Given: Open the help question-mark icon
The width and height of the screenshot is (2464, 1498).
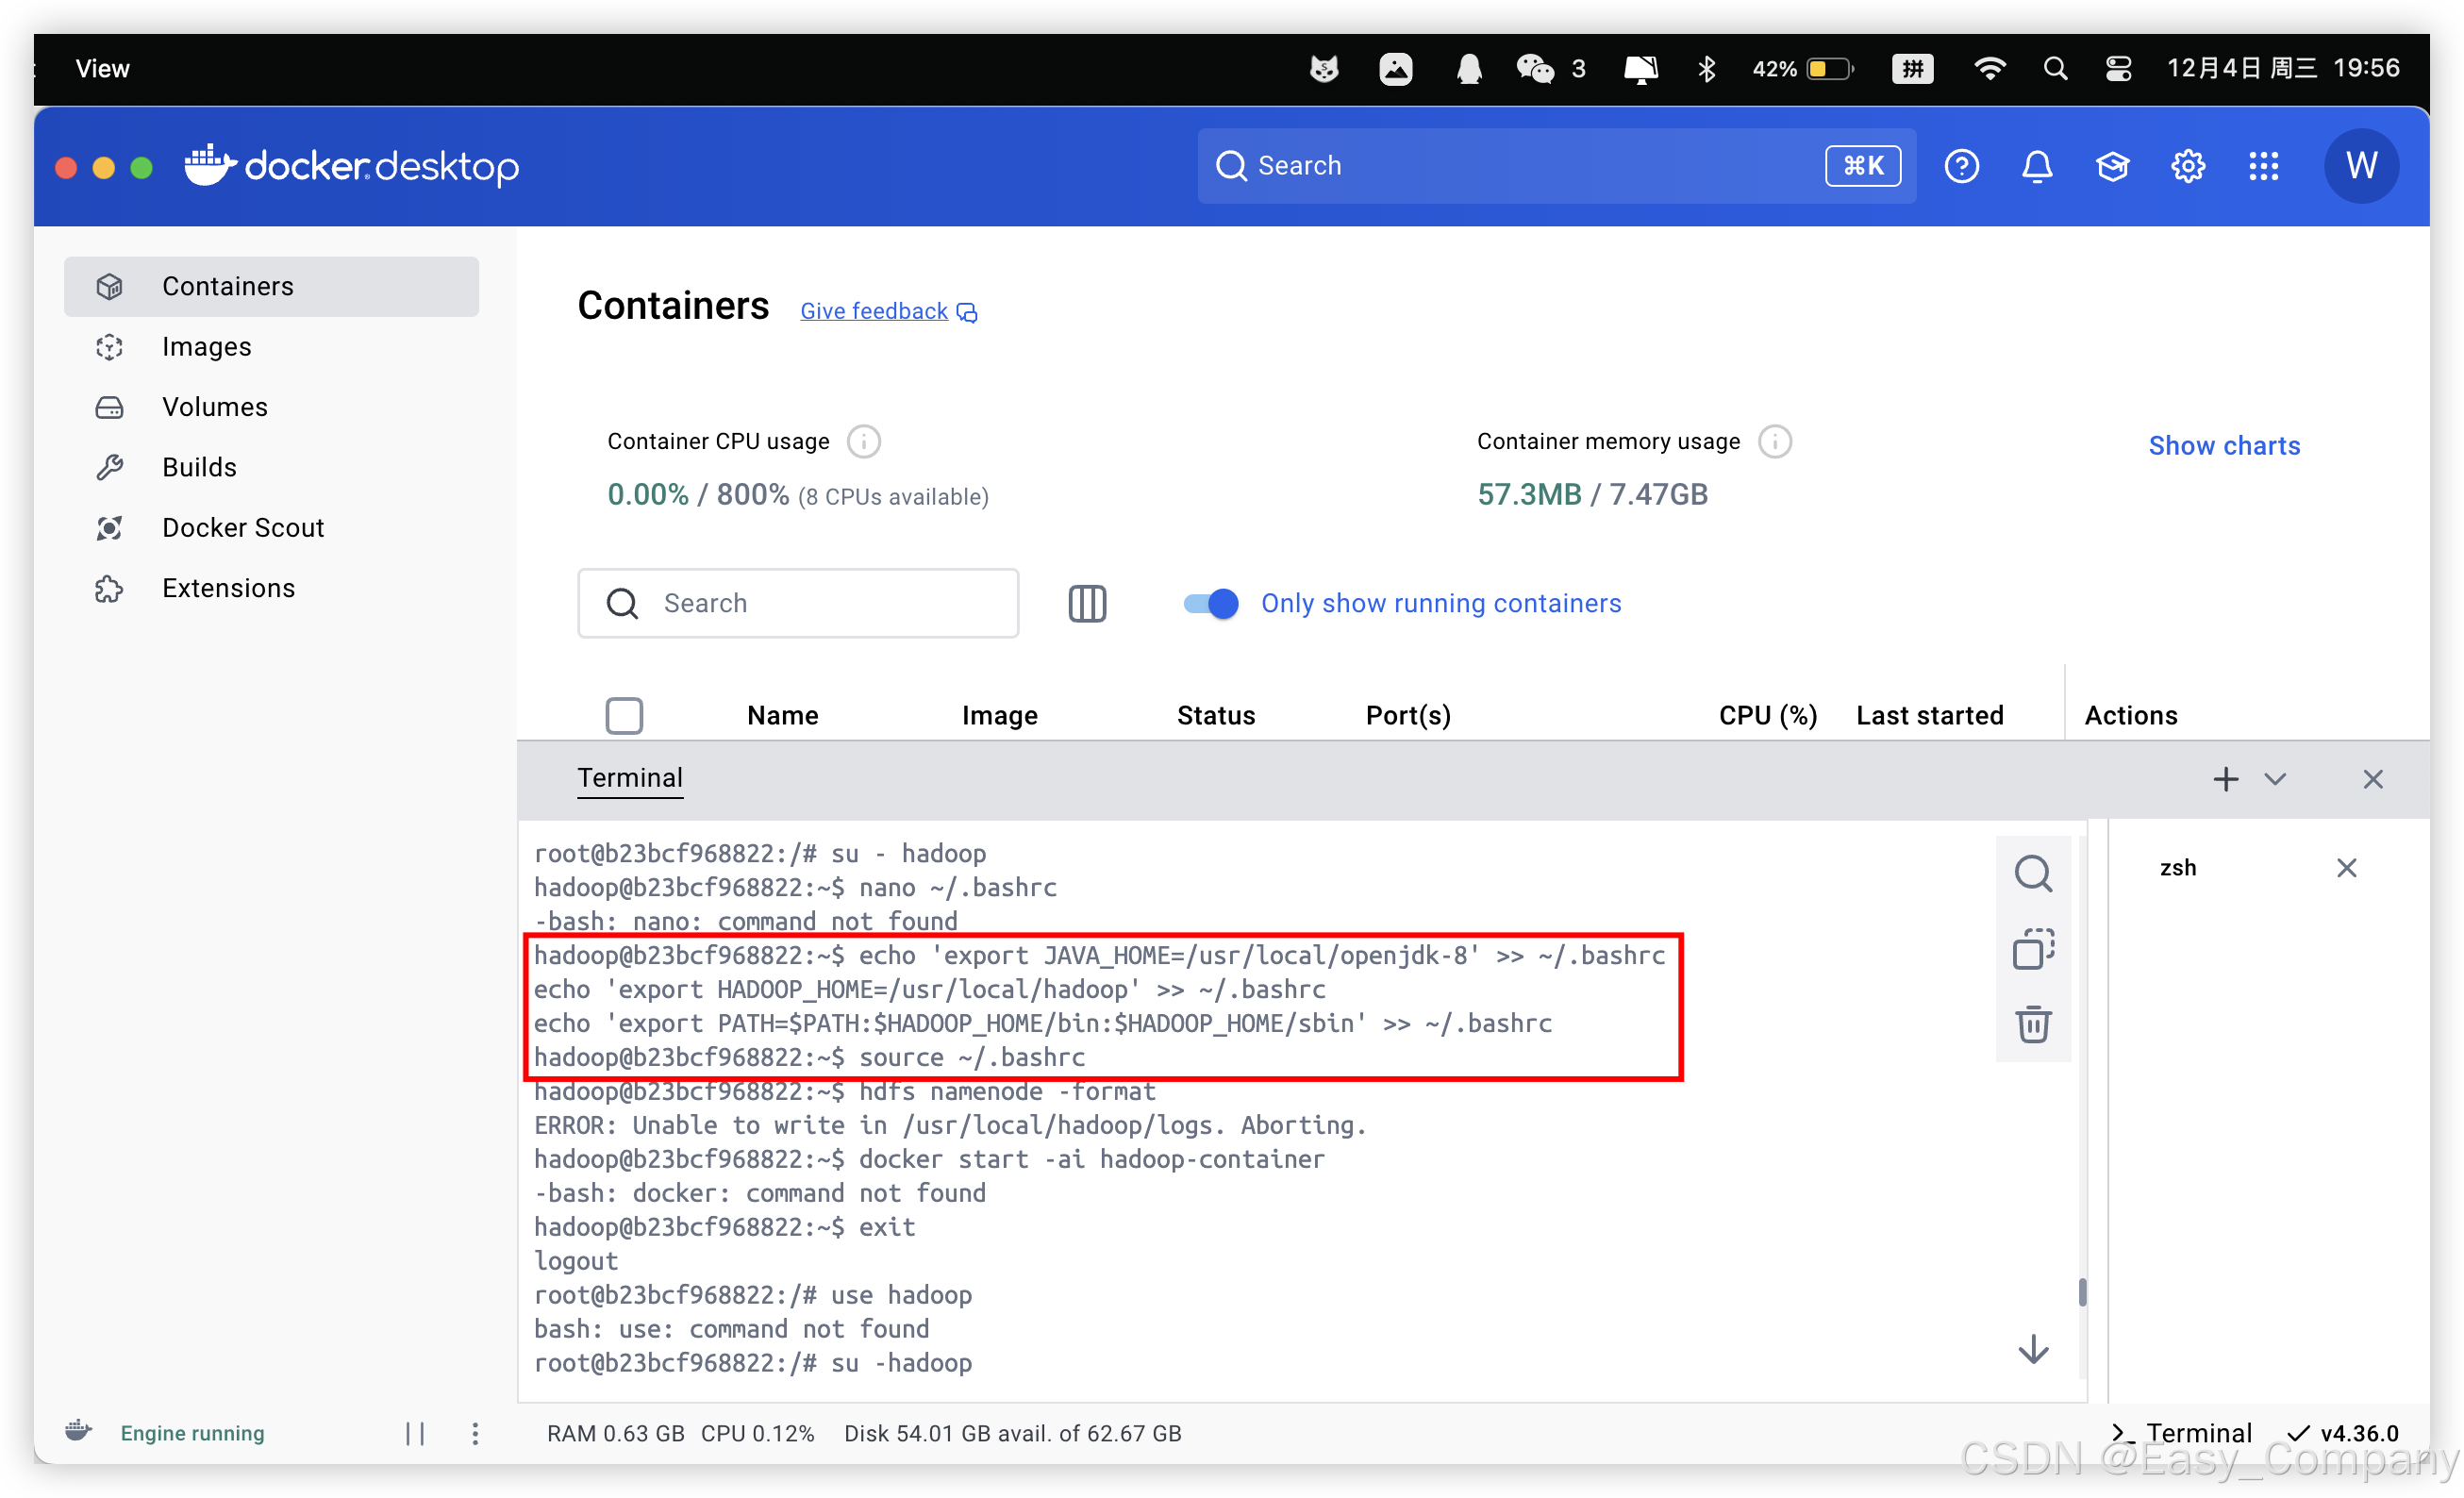Looking at the screenshot, I should 1961,165.
